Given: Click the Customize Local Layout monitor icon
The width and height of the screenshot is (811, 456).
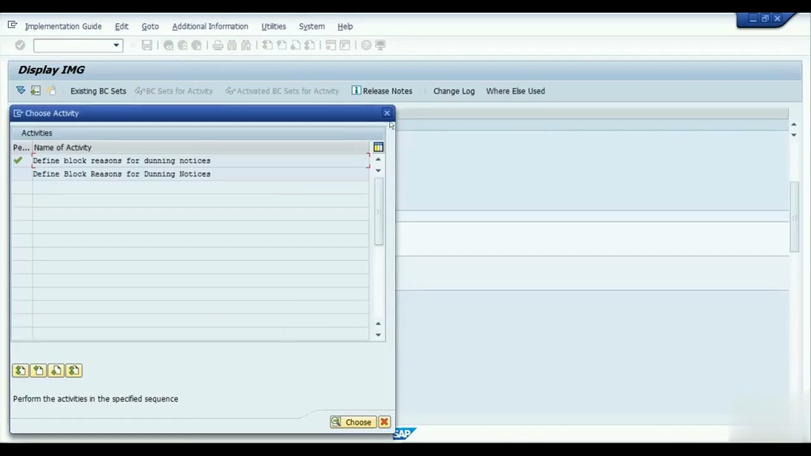Looking at the screenshot, I should (x=380, y=45).
